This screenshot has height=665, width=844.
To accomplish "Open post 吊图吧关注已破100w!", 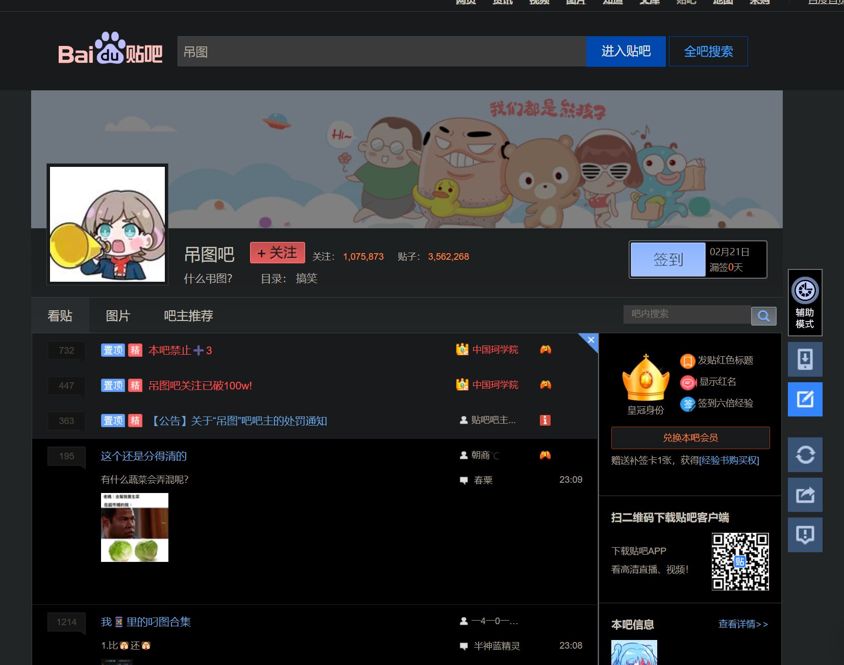I will pyautogui.click(x=200, y=386).
